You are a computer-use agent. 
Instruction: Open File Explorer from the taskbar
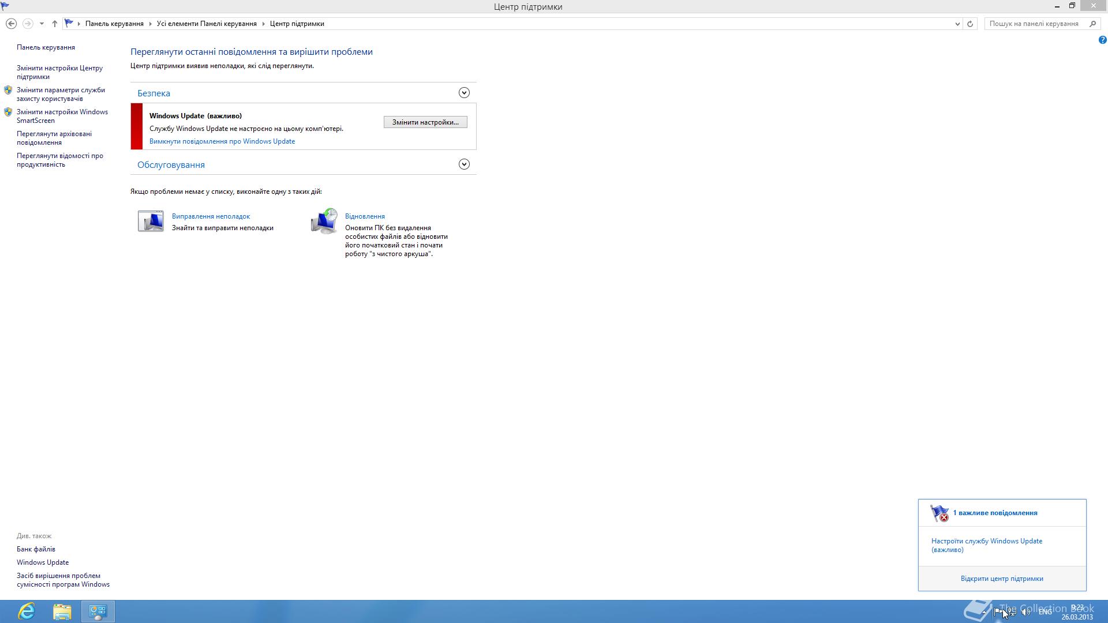(x=62, y=611)
